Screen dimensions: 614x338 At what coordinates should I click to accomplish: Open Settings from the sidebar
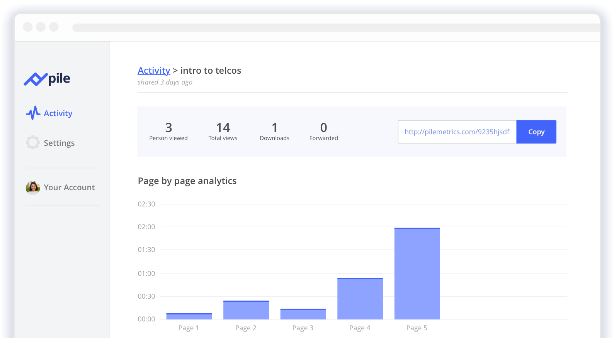click(x=59, y=143)
